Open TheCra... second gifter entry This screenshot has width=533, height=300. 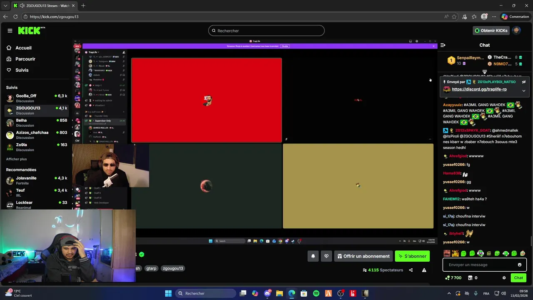pos(505,57)
